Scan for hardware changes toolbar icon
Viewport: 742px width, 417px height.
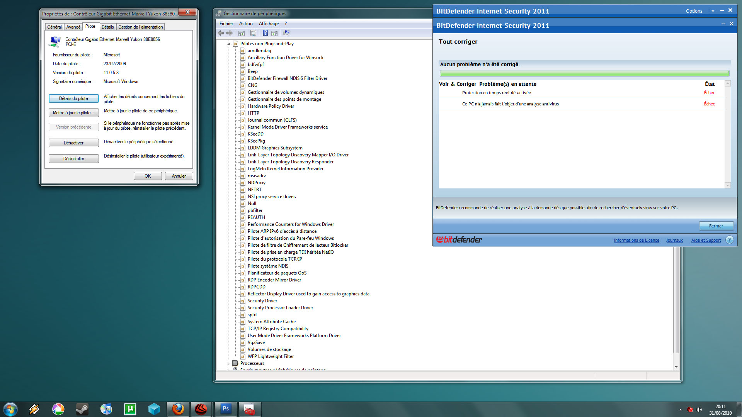click(x=286, y=33)
